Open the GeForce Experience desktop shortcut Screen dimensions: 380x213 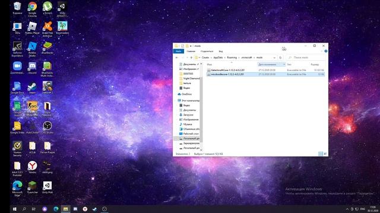click(17, 49)
